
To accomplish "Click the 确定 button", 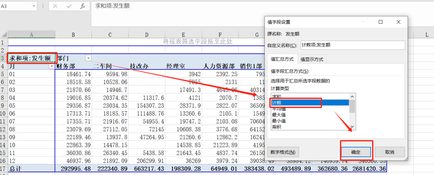I will coord(356,152).
